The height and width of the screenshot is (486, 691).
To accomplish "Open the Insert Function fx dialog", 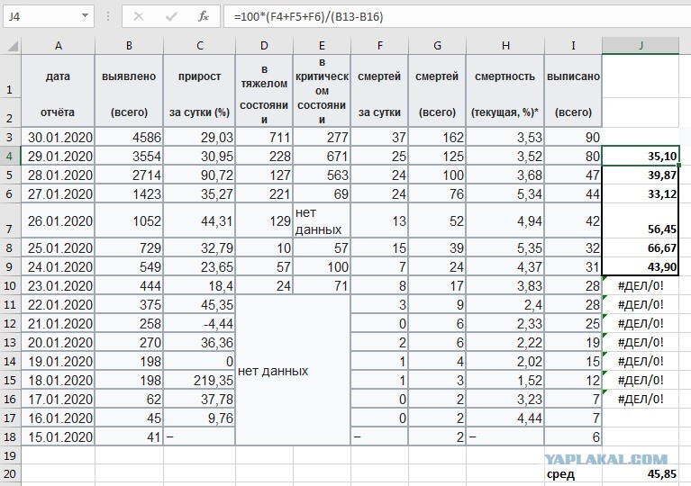I will 204,17.
